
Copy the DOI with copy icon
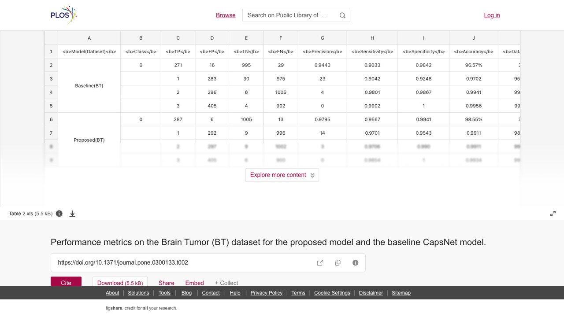point(338,263)
